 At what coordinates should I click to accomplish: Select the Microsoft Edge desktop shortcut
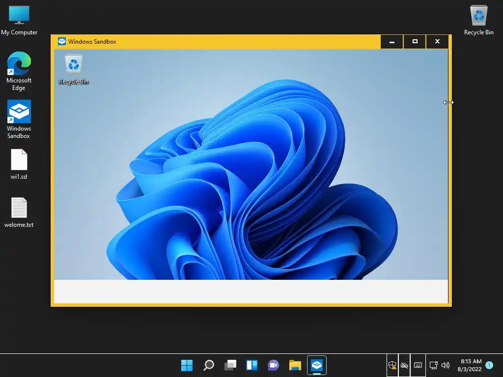click(19, 71)
